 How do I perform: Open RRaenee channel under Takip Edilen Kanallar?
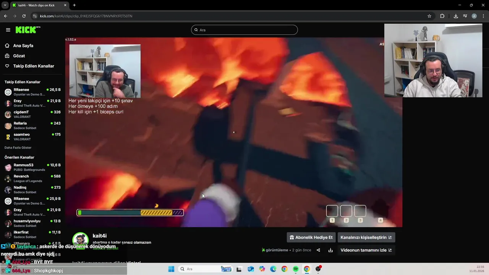pos(32,92)
